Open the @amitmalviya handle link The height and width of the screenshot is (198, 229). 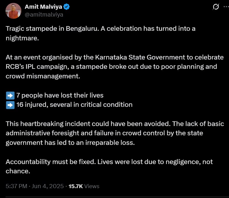(x=44, y=14)
